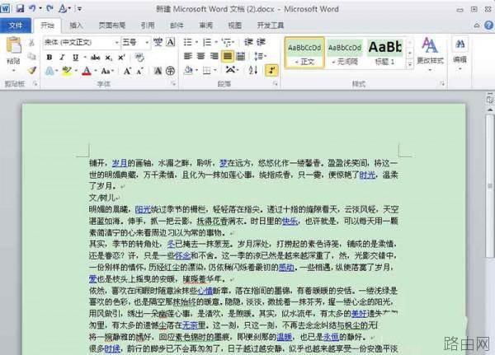Viewport: 495px width, 355px height.
Task: Toggle Italic formatting
Action: pos(62,58)
